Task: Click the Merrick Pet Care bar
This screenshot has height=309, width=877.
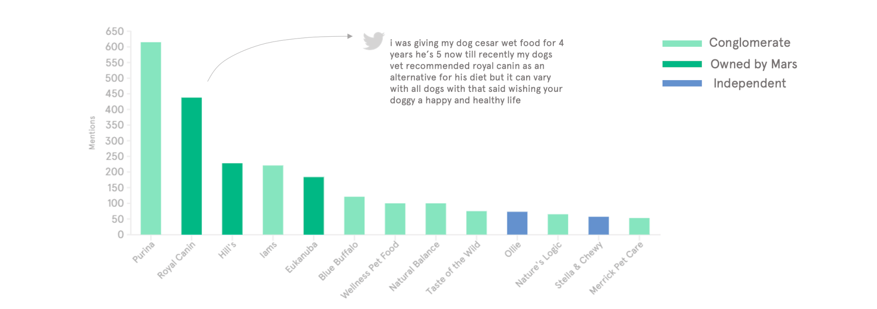Action: (x=639, y=226)
